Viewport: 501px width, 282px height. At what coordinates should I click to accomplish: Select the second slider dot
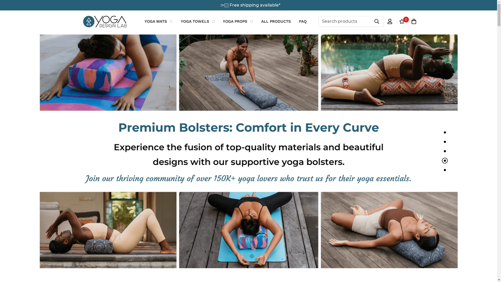click(445, 142)
